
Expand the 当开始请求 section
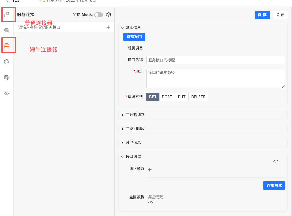135,115
